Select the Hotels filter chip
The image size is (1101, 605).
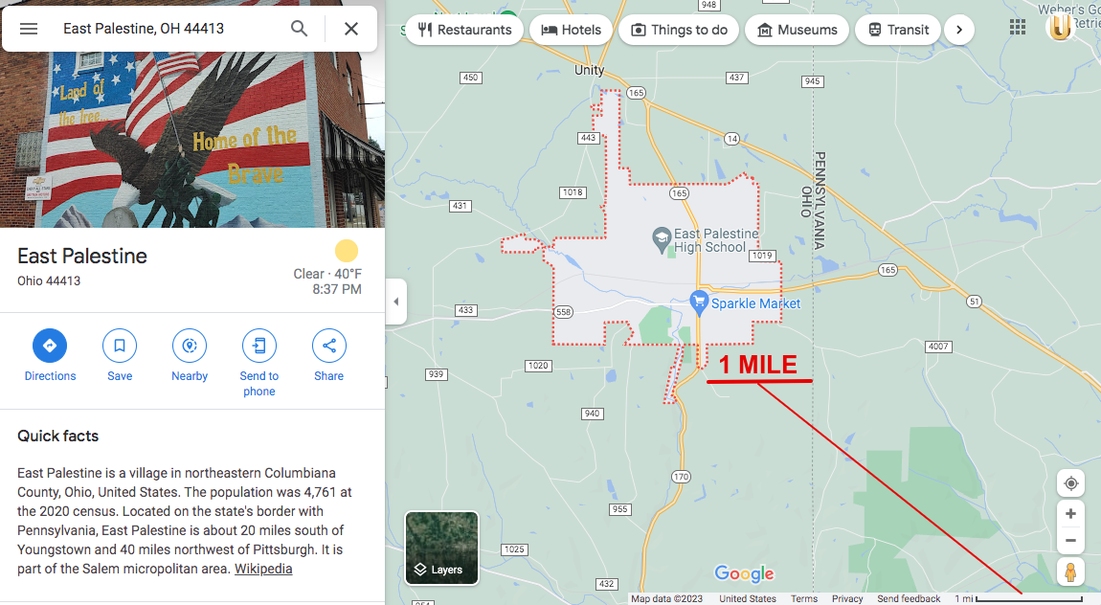click(x=571, y=31)
